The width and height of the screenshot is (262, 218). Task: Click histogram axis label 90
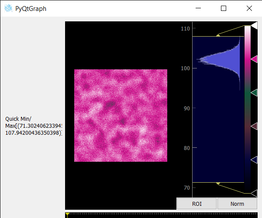coord(187,108)
